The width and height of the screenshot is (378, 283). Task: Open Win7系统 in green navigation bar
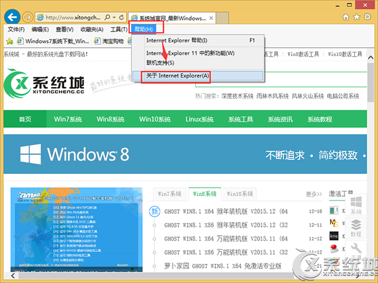[68, 119]
